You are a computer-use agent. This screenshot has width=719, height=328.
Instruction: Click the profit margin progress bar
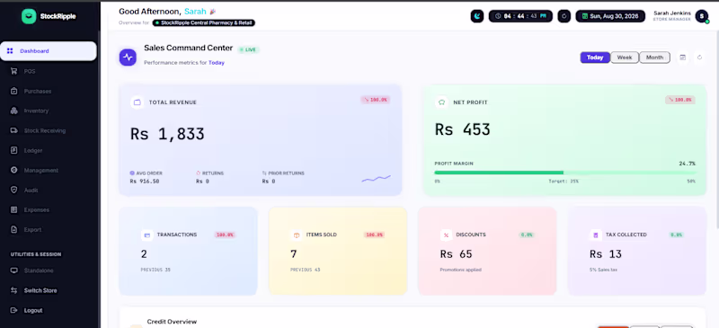(564, 173)
